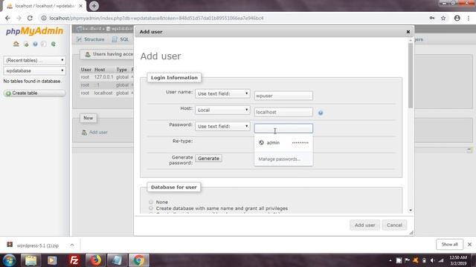Switch to the Structure tab
Screen dimensions: 476x267
coord(90,39)
